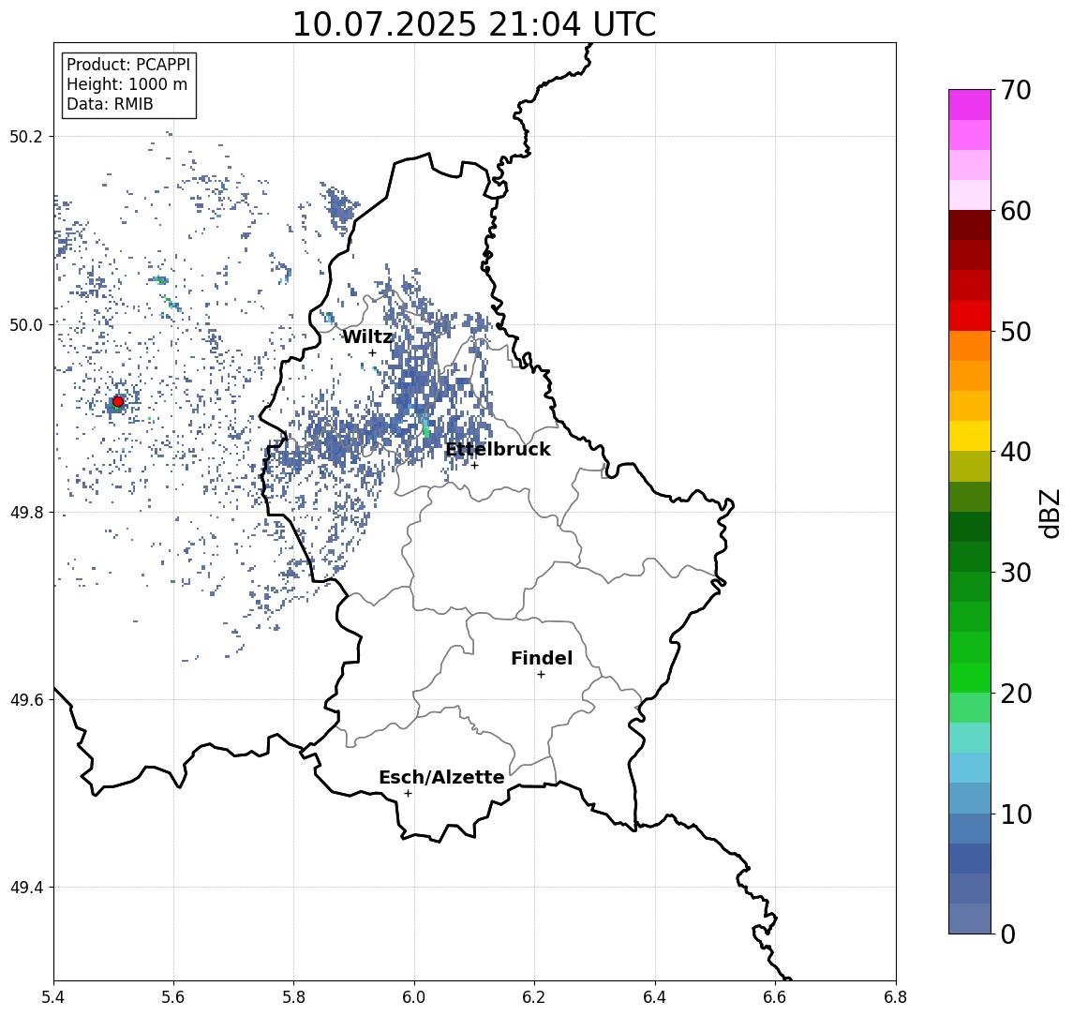Click the latitude label 49.8

(x=26, y=512)
